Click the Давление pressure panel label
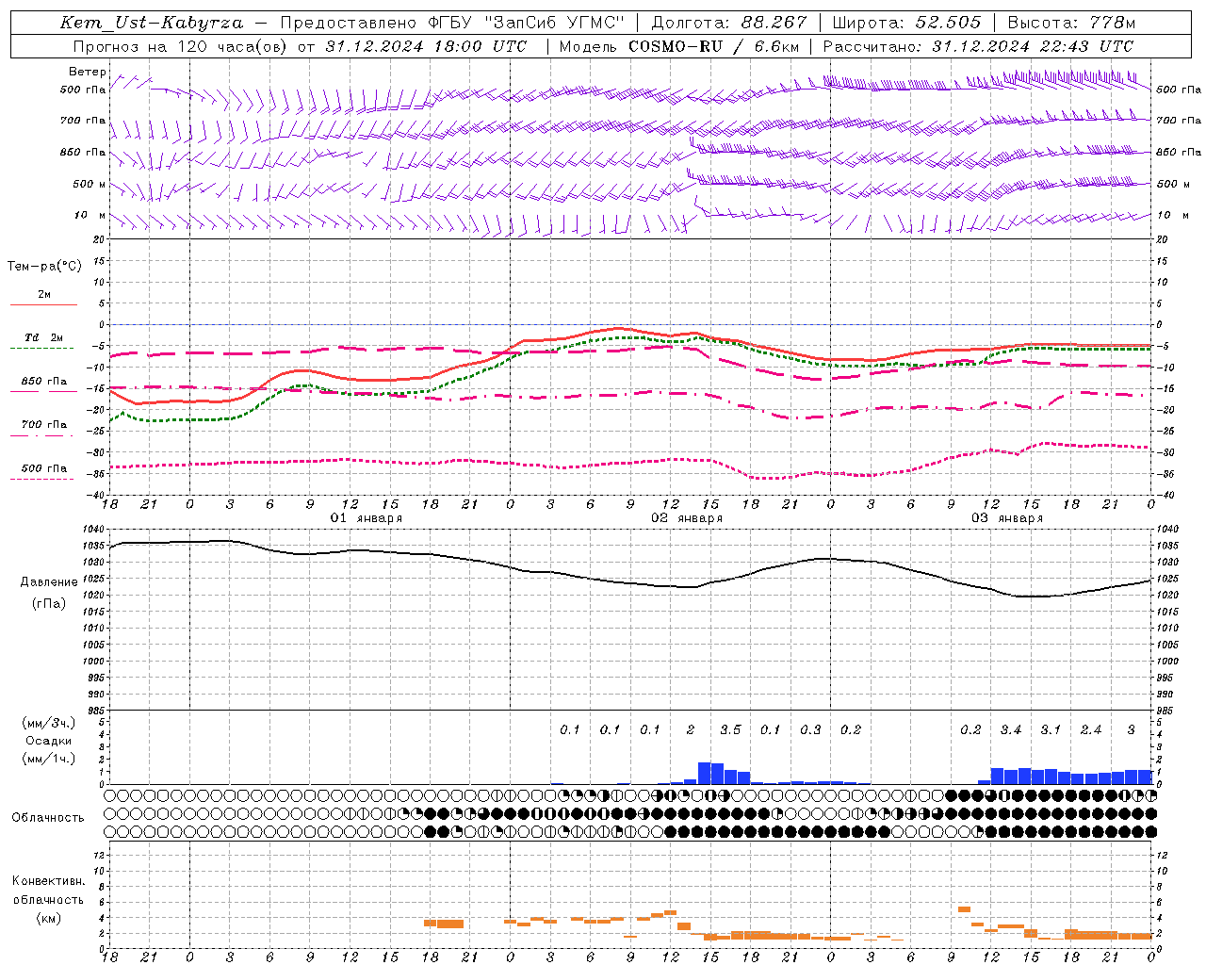 tap(49, 582)
